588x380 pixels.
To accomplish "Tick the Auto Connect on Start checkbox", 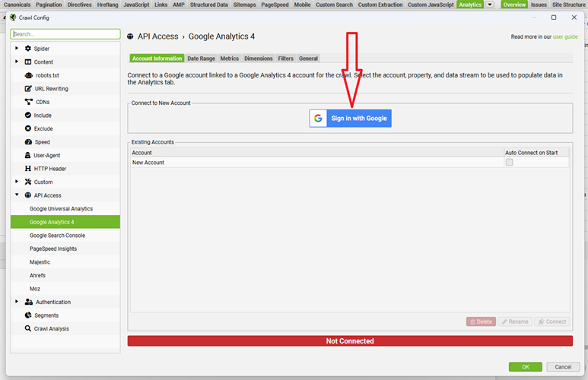I will tap(509, 163).
